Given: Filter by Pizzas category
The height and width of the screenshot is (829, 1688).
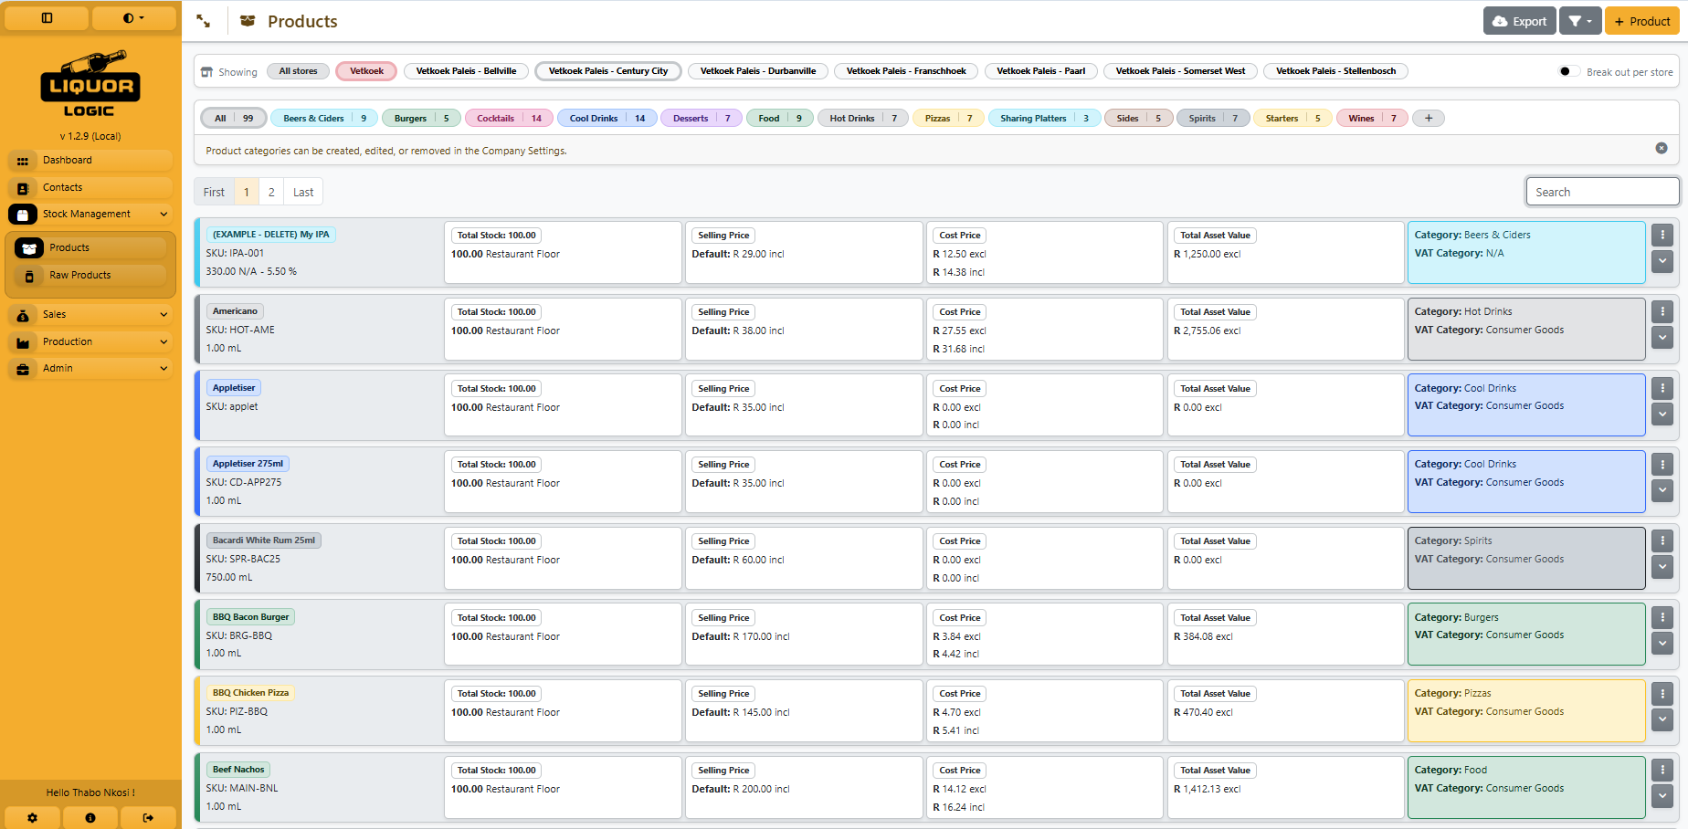Looking at the screenshot, I should (948, 118).
